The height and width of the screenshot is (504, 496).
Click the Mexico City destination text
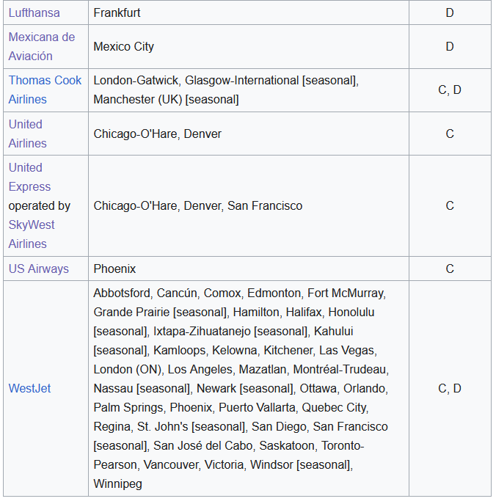[x=123, y=46]
